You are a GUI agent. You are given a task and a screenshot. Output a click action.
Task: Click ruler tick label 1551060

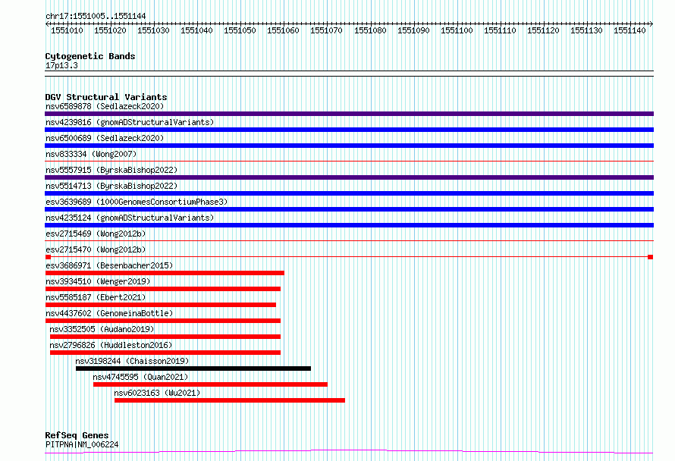point(283,30)
